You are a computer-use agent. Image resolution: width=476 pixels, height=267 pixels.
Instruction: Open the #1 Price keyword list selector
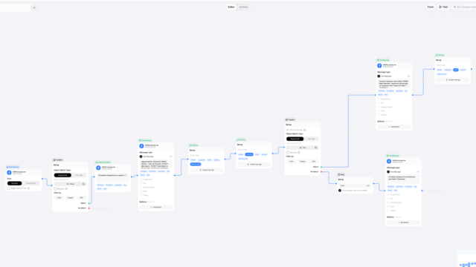[70, 184]
